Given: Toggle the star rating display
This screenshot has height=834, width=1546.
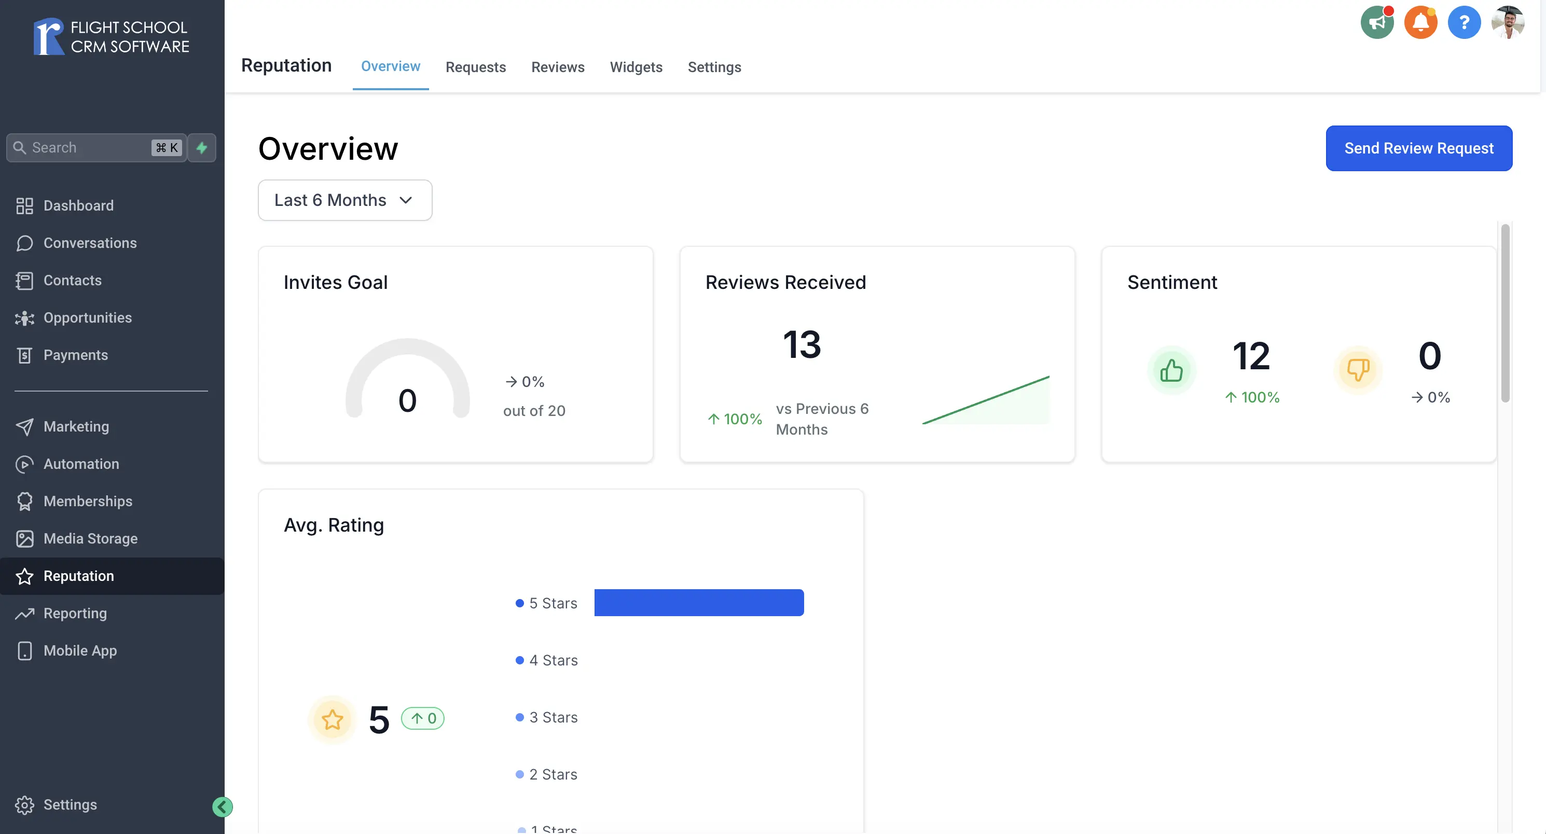Looking at the screenshot, I should point(333,719).
